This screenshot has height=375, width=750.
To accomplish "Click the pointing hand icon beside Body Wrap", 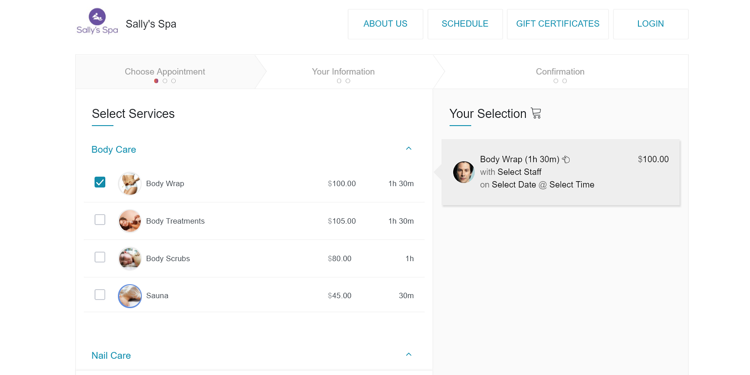I will tap(566, 159).
